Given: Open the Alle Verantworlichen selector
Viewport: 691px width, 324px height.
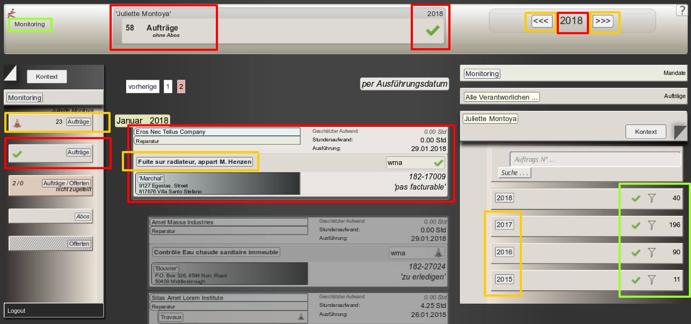Looking at the screenshot, I should click(501, 97).
